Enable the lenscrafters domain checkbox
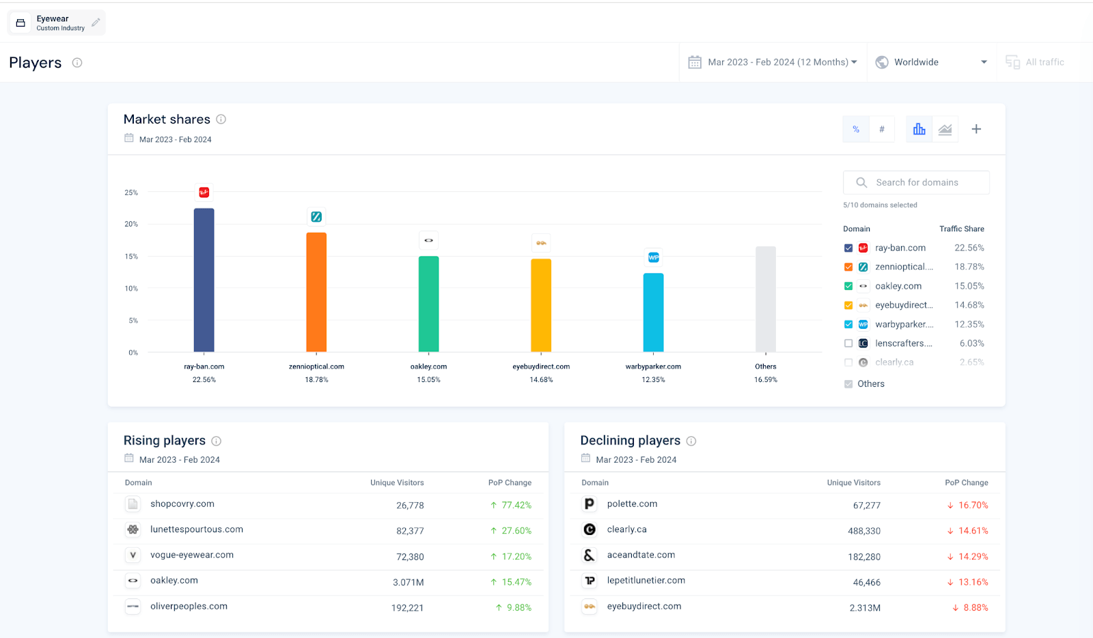Screen dimensions: 1093x638 848,344
